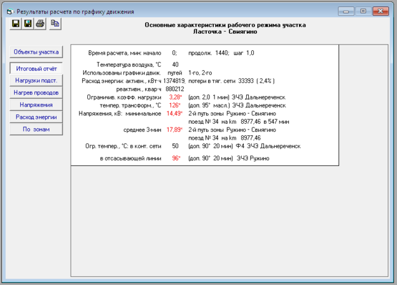The image size is (397, 285).
Task: Print the report with the printer icon
Action: point(40,24)
